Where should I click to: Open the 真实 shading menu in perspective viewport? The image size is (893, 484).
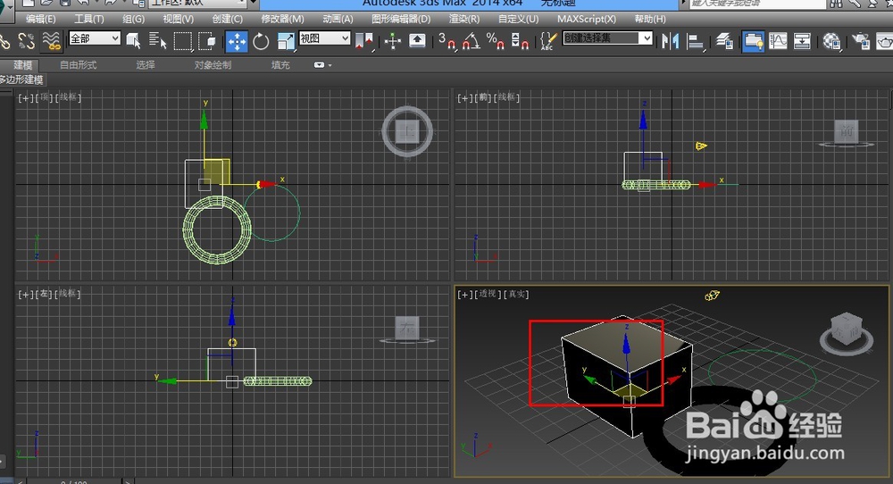516,295
